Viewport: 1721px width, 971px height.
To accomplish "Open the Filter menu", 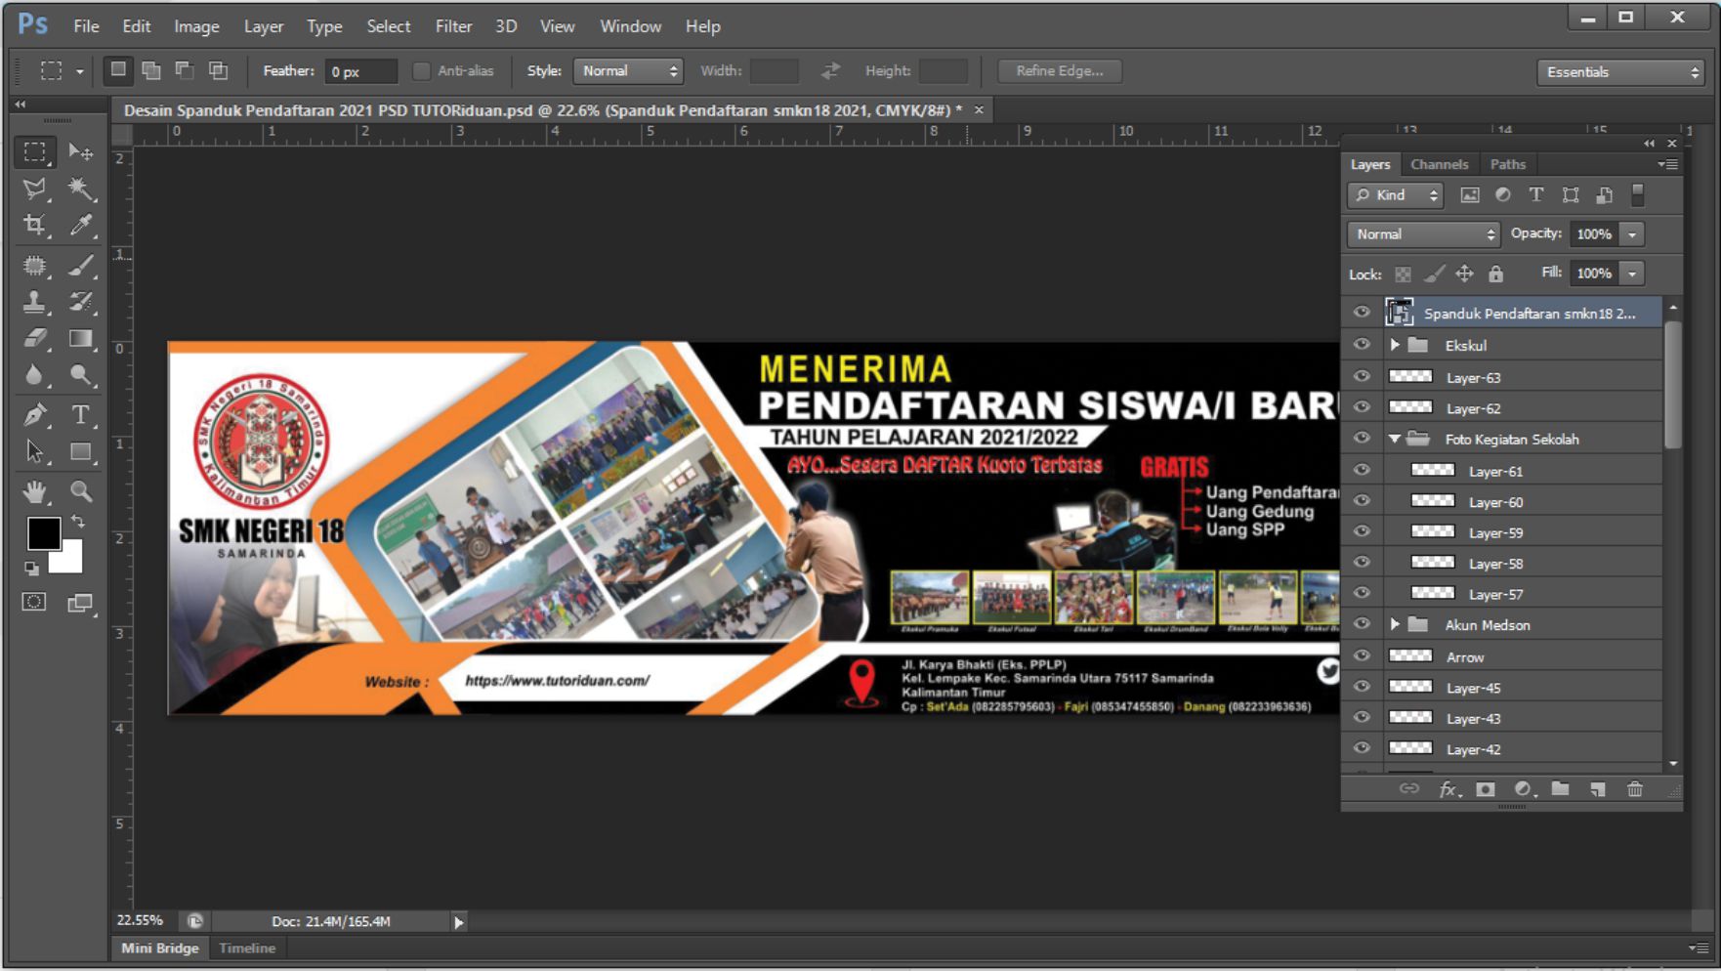I will point(453,26).
